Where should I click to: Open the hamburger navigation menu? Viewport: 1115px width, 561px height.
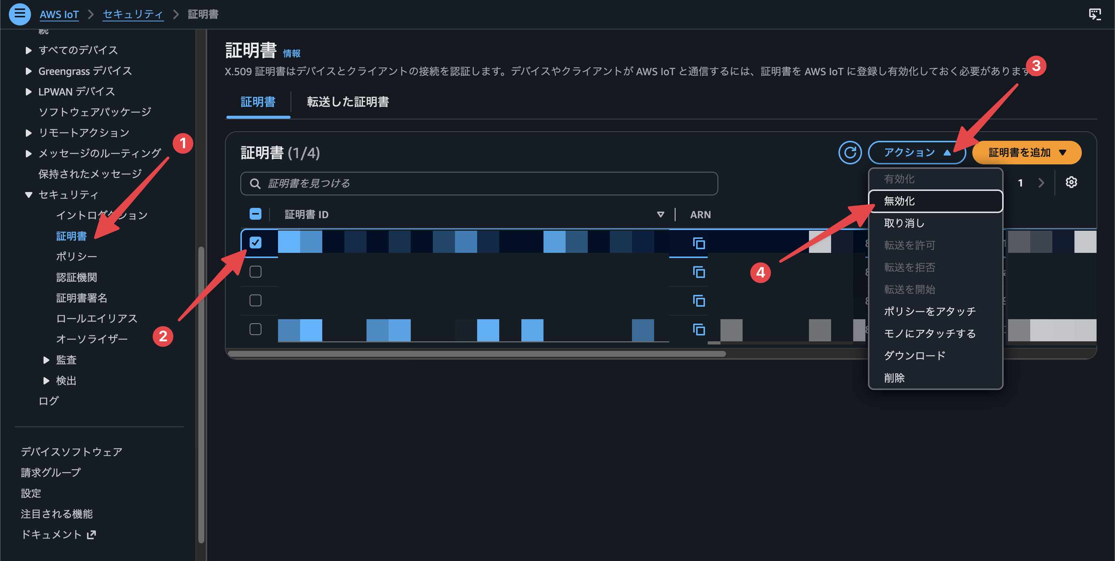(20, 14)
